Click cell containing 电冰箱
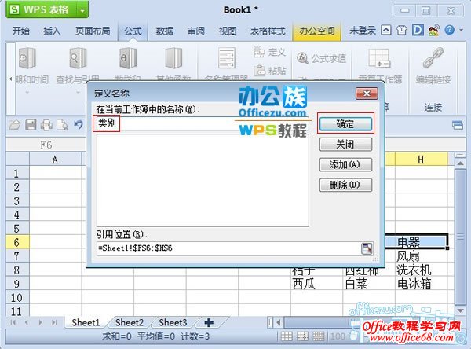The height and width of the screenshot is (349, 471). [421, 284]
